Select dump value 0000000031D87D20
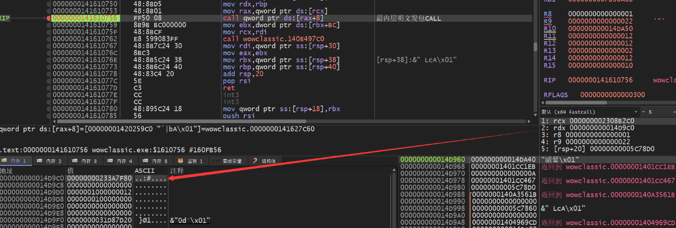 [x=99, y=220]
